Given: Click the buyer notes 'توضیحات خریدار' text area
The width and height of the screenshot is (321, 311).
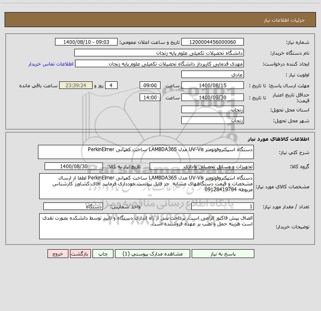Looking at the screenshot, I should [x=146, y=226].
